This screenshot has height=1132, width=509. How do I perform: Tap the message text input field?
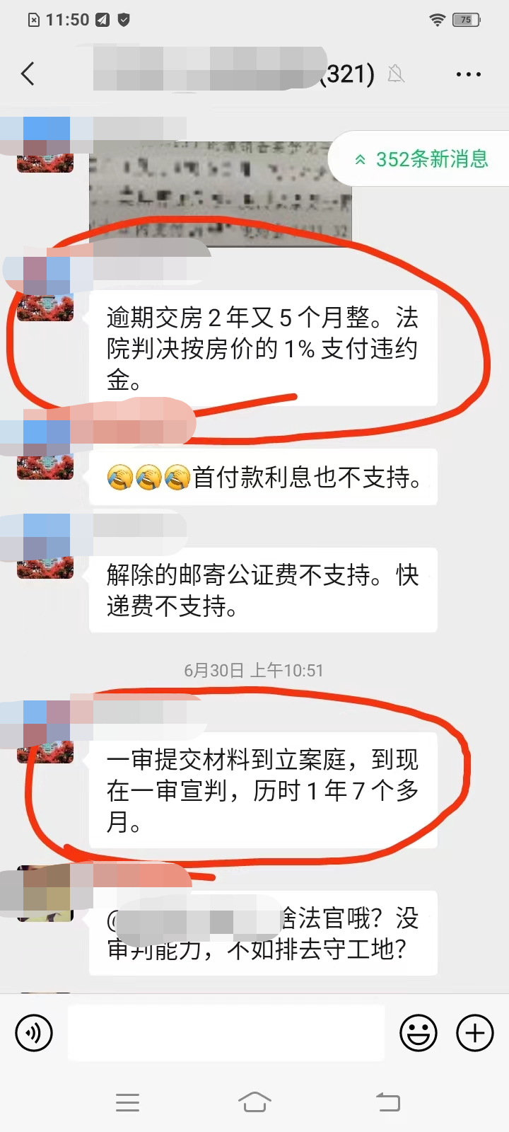(226, 1033)
